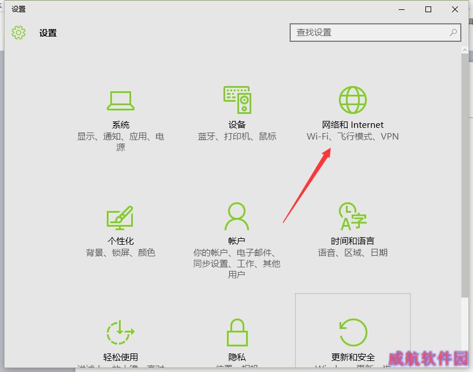Select the 个性化 category label

point(121,241)
